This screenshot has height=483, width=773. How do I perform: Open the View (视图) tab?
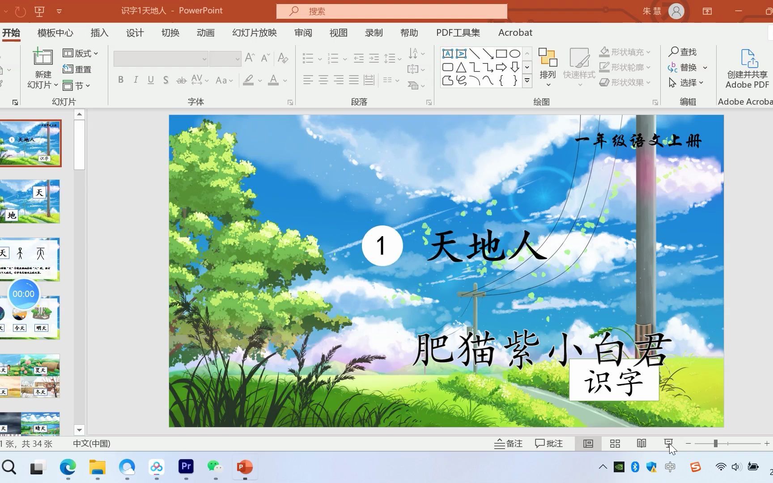click(x=338, y=33)
